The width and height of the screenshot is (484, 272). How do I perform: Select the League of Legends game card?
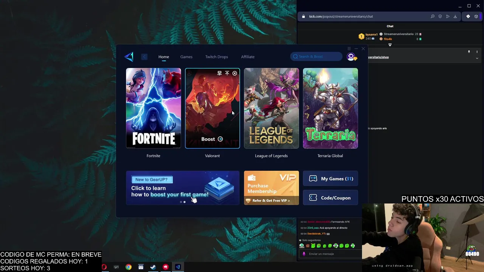click(271, 108)
